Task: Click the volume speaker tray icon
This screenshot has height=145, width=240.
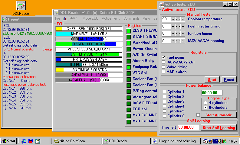Action: tap(220, 141)
